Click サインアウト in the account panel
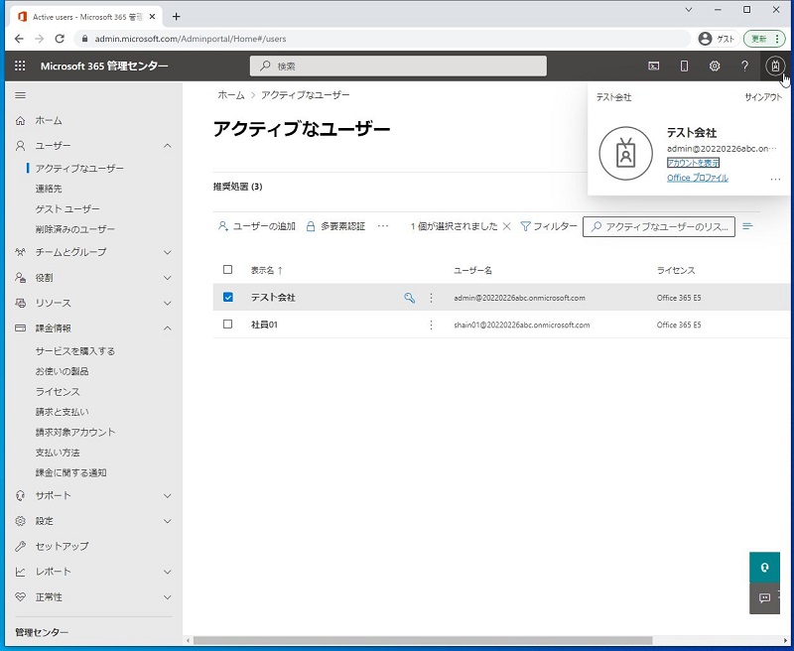Screen dimensions: 794x651 tap(763, 97)
